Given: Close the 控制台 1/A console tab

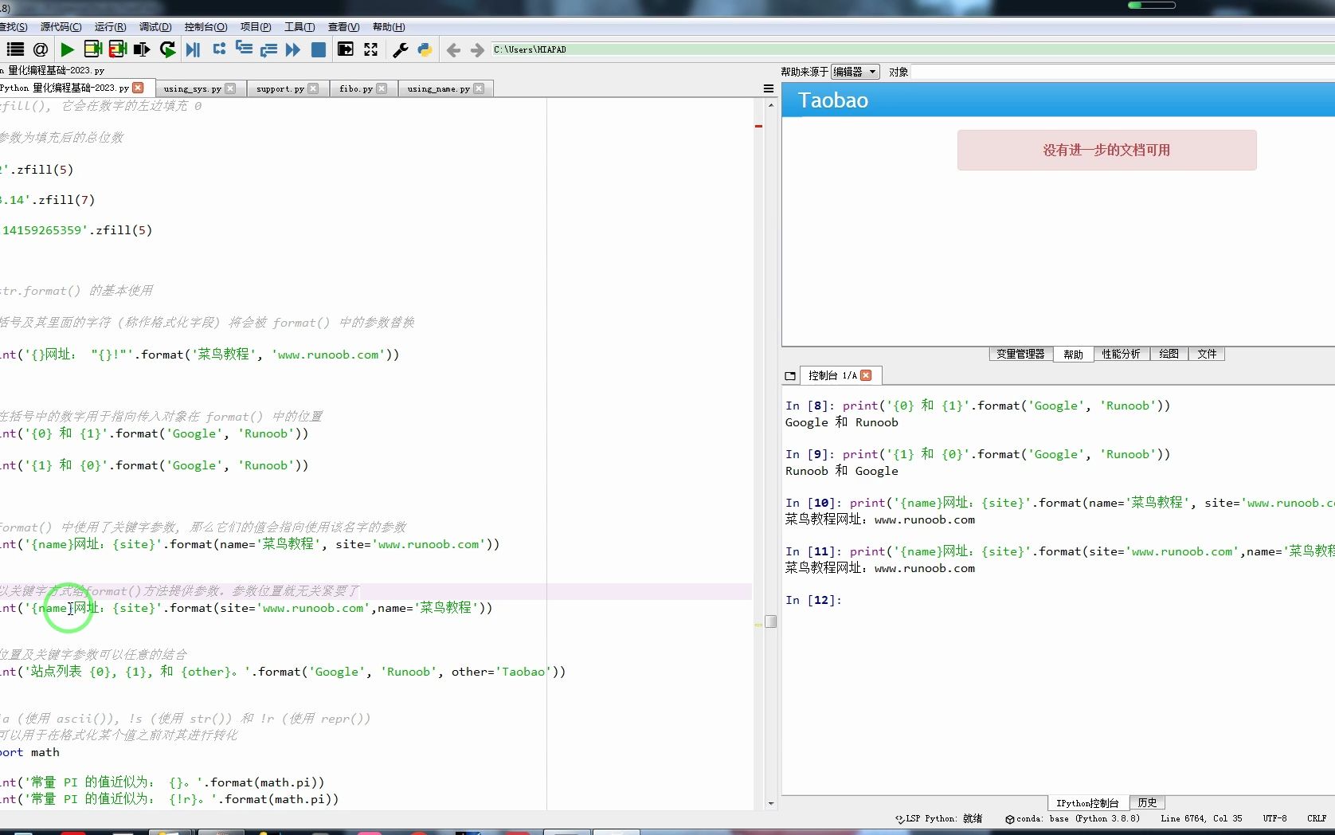Looking at the screenshot, I should click(866, 375).
